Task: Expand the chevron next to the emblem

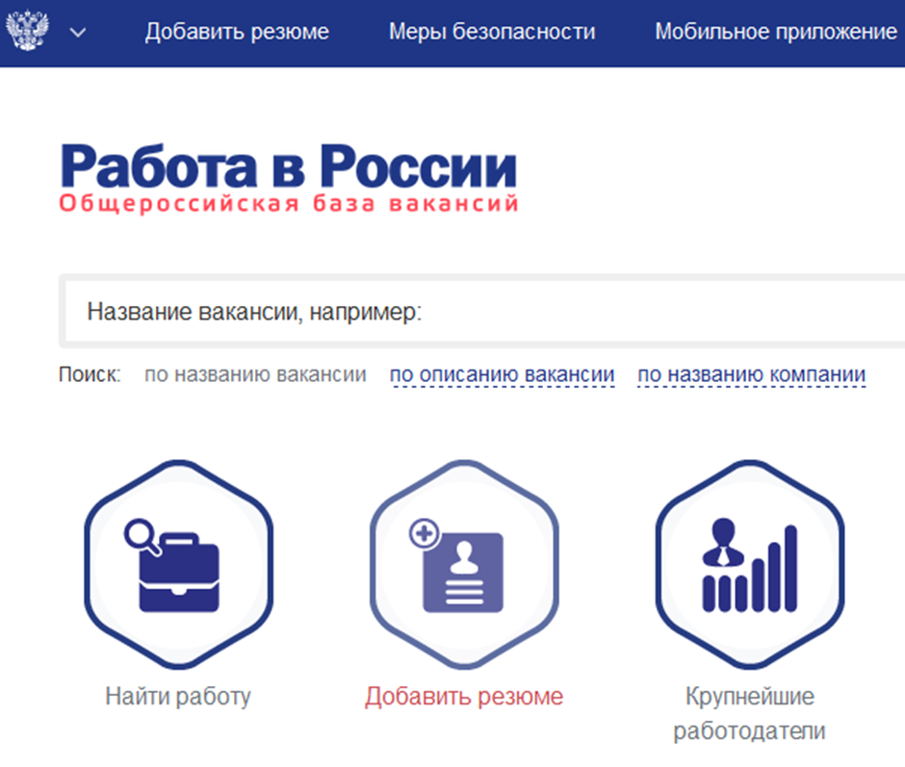Action: [x=78, y=33]
